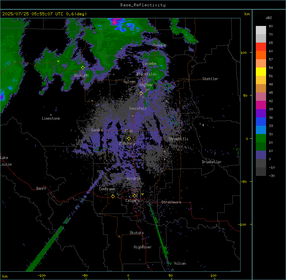Viewport: 286px width, 280px height.
Task: Click the yellow V marker northeast of Calgary
Action: pos(142,194)
